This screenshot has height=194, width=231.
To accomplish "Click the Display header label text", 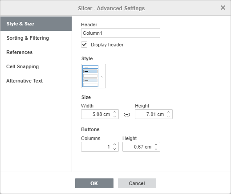I will pos(107,45).
